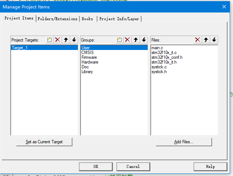This screenshot has width=233, height=176.
Task: Close the Manage Project Items dialog
Action: [224, 7]
